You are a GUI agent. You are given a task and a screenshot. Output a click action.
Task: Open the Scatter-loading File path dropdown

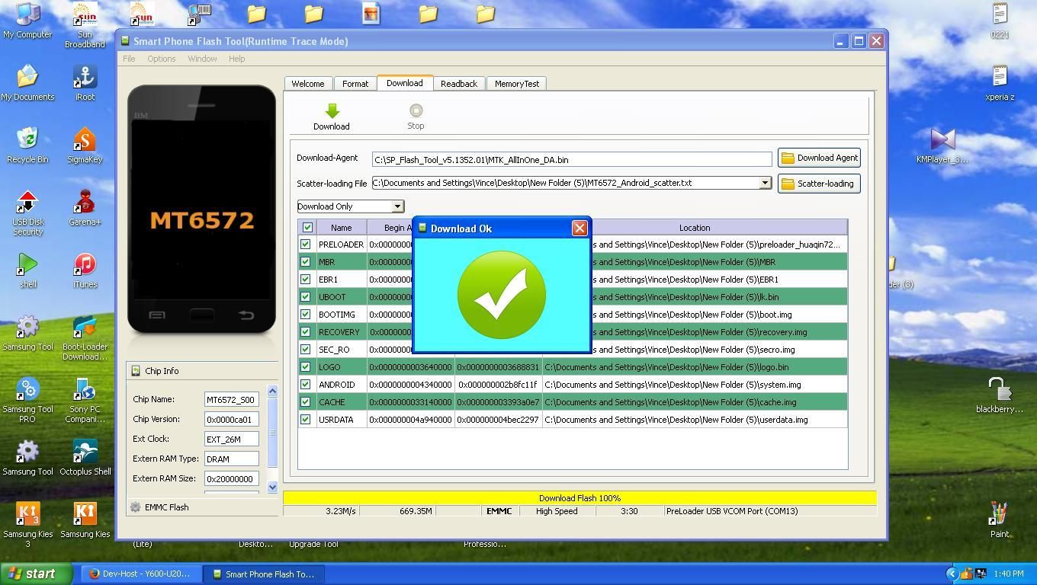pyautogui.click(x=764, y=183)
